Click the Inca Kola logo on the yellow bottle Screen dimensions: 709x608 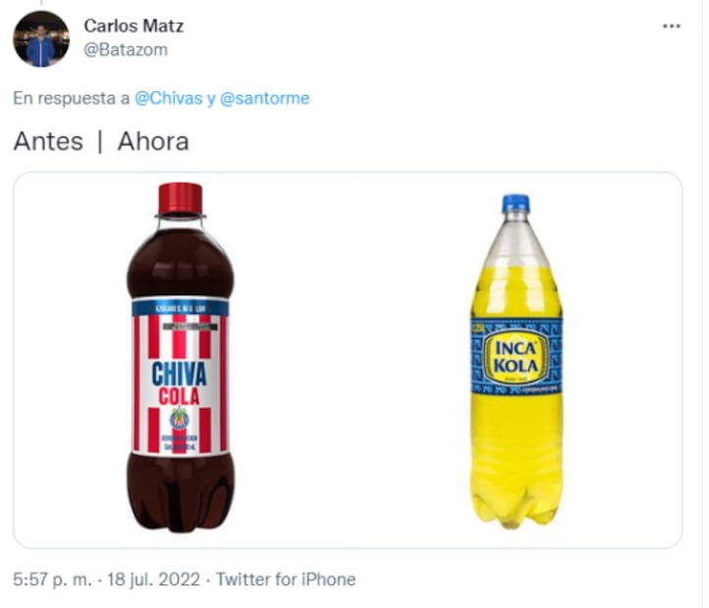point(516,357)
